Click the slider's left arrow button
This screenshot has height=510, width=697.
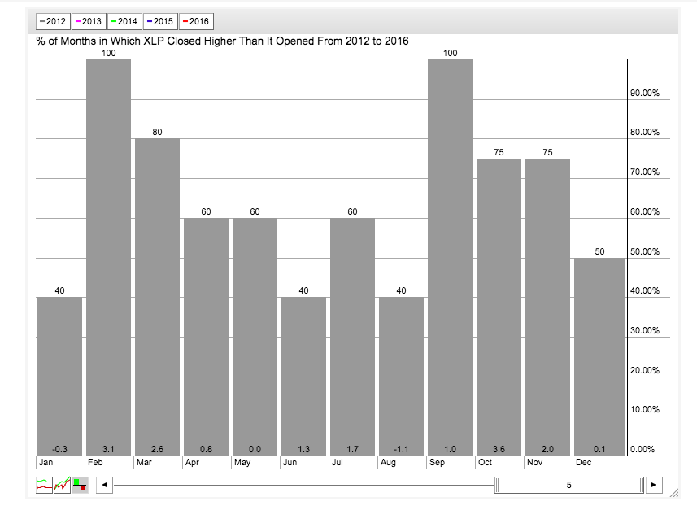104,485
